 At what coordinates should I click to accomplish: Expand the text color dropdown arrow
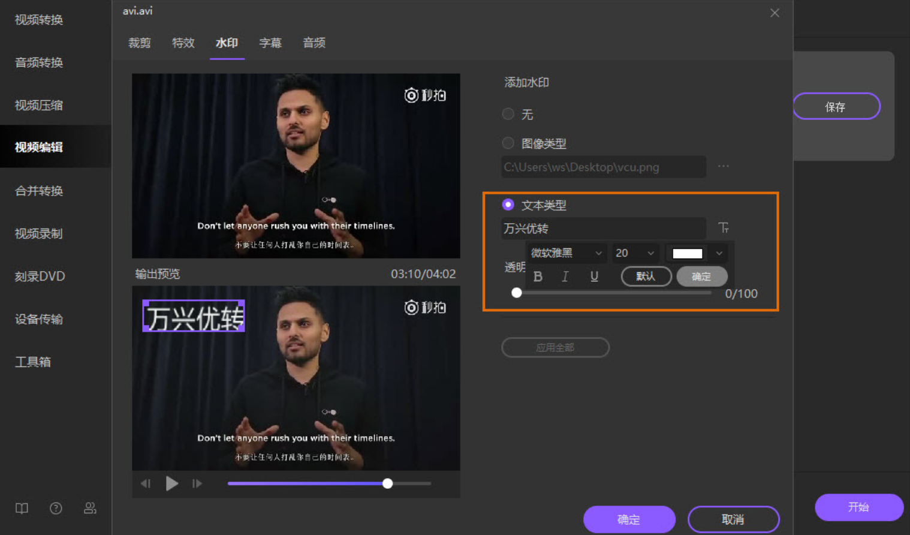point(719,253)
